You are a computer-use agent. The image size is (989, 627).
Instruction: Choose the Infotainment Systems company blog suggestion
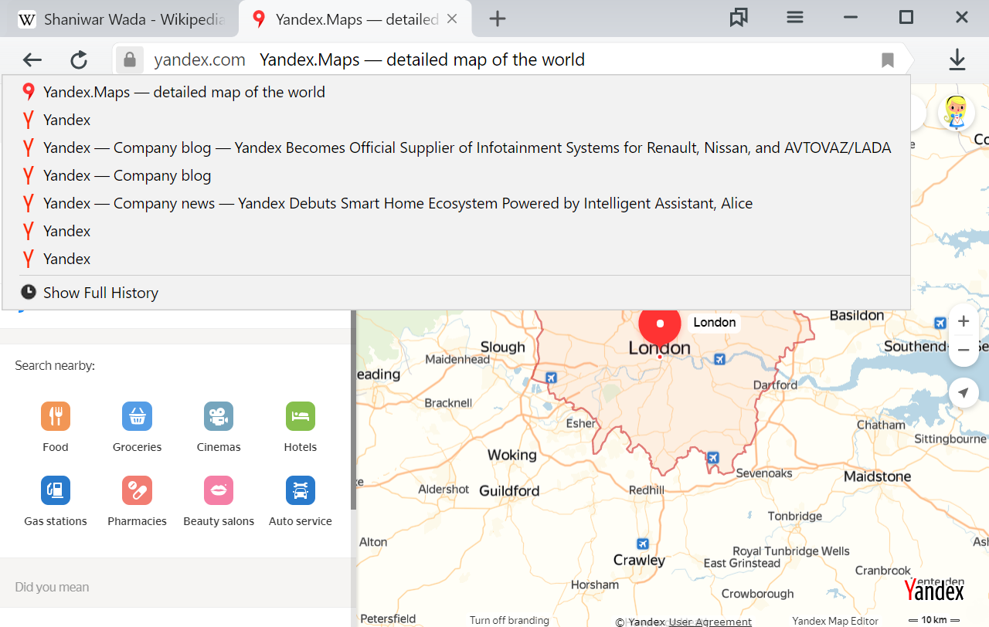click(456, 147)
